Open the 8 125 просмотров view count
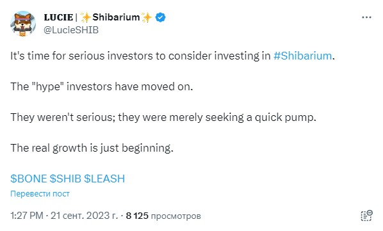This screenshot has height=231, width=383. pos(163,216)
